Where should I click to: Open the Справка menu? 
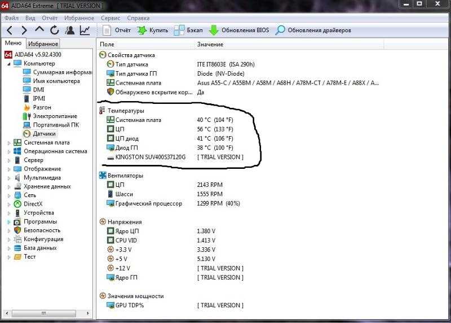138,18
